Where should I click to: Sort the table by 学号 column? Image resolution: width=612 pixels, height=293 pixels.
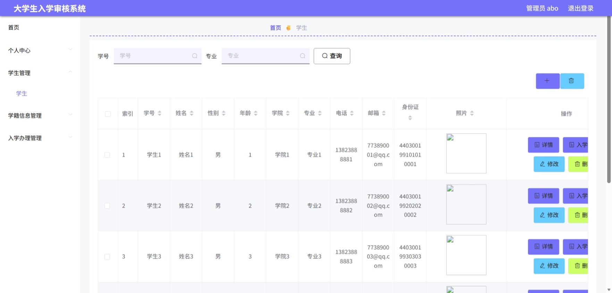(x=160, y=113)
